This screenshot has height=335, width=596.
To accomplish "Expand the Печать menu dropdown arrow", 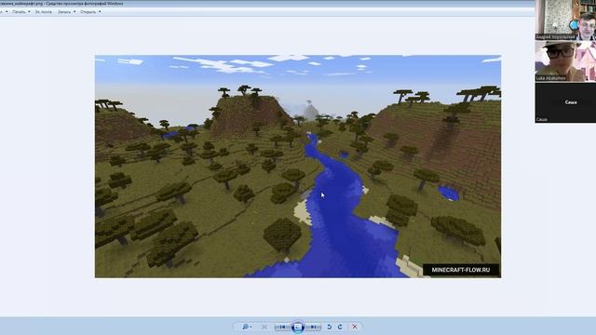I will click(29, 12).
